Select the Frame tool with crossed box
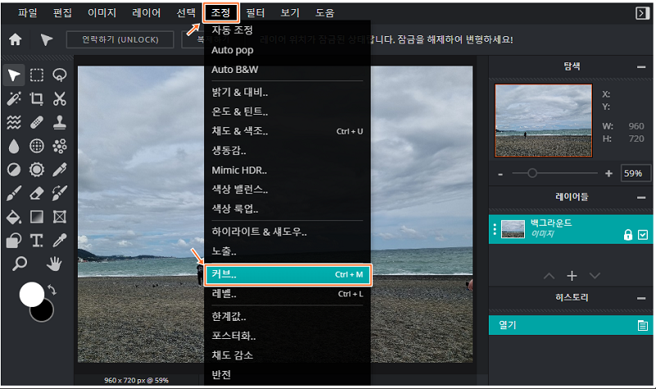 click(x=60, y=217)
